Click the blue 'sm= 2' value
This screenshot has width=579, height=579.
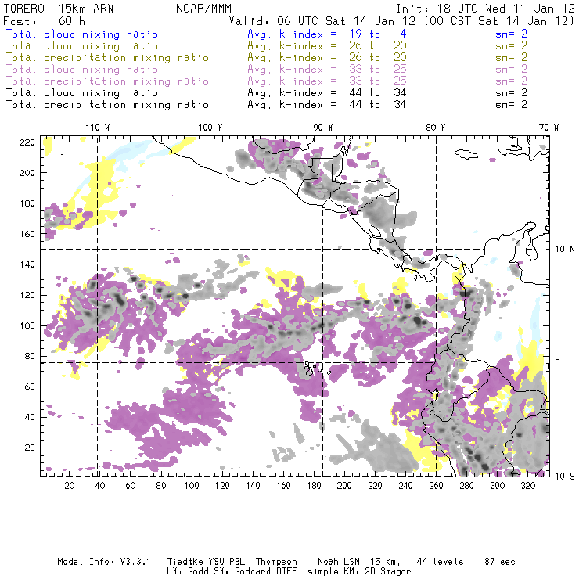pyautogui.click(x=511, y=34)
